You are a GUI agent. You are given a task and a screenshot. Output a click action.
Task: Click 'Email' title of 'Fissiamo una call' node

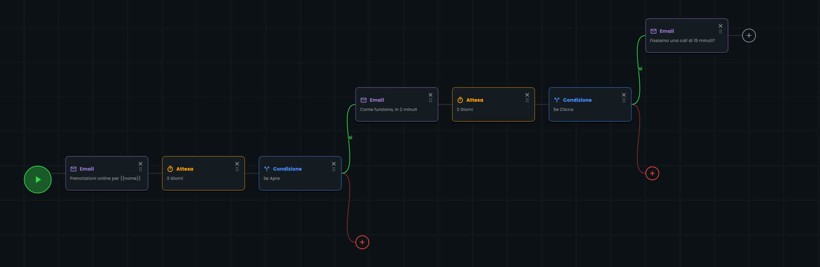[x=667, y=31]
